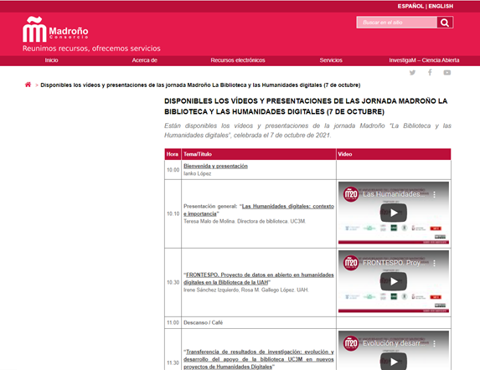This screenshot has height=370, width=480.
Task: Play the Evolución y desarrollo video
Action: pos(394,362)
